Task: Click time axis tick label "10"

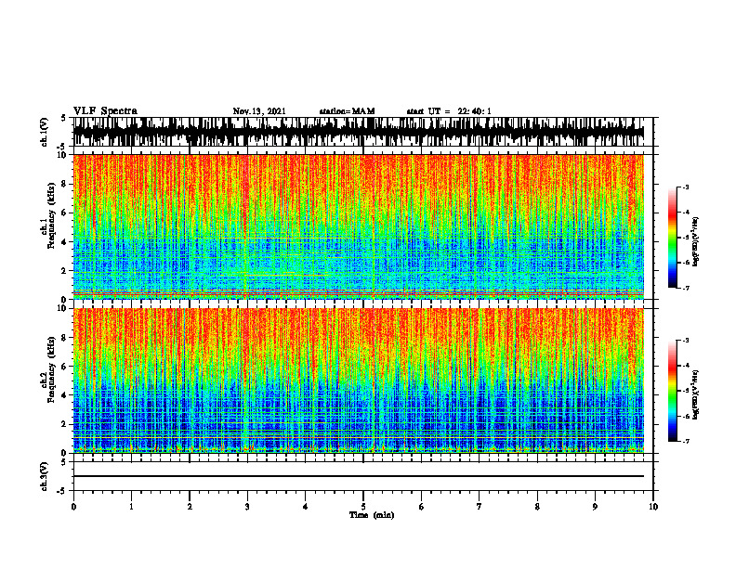Action: pos(653,507)
